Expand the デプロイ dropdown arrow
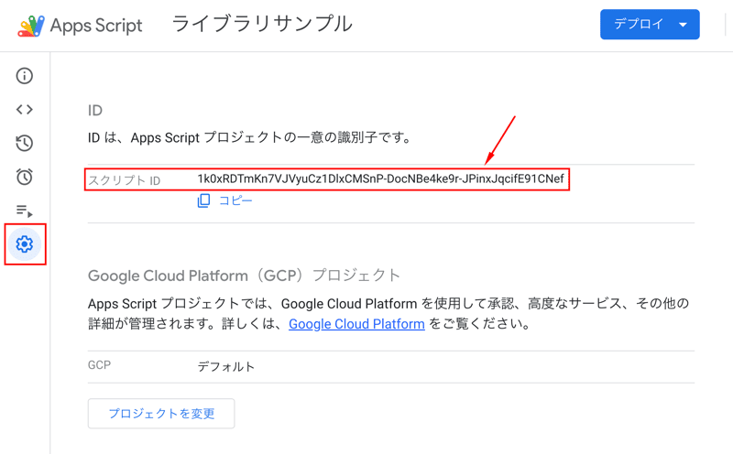Screen dimensions: 733x454 coord(683,25)
